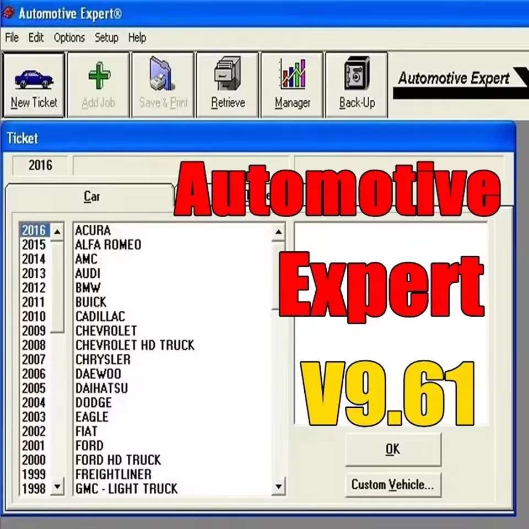529x529 pixels.
Task: Click the Custom Vehicle... button
Action: pyautogui.click(x=393, y=485)
